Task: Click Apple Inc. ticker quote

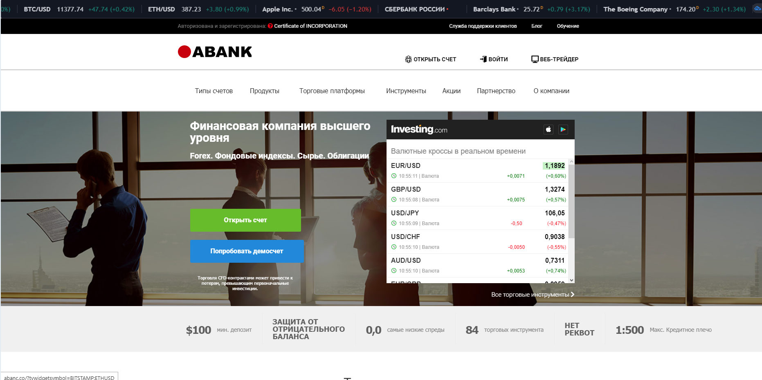Action: click(x=317, y=9)
